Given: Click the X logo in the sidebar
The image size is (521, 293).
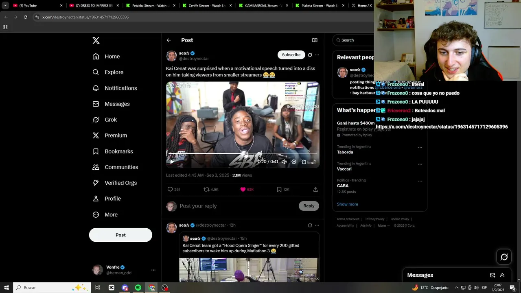Looking at the screenshot, I should [96, 40].
